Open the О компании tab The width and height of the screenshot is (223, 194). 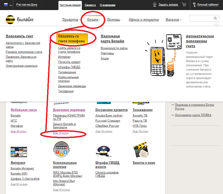[x=107, y=5]
